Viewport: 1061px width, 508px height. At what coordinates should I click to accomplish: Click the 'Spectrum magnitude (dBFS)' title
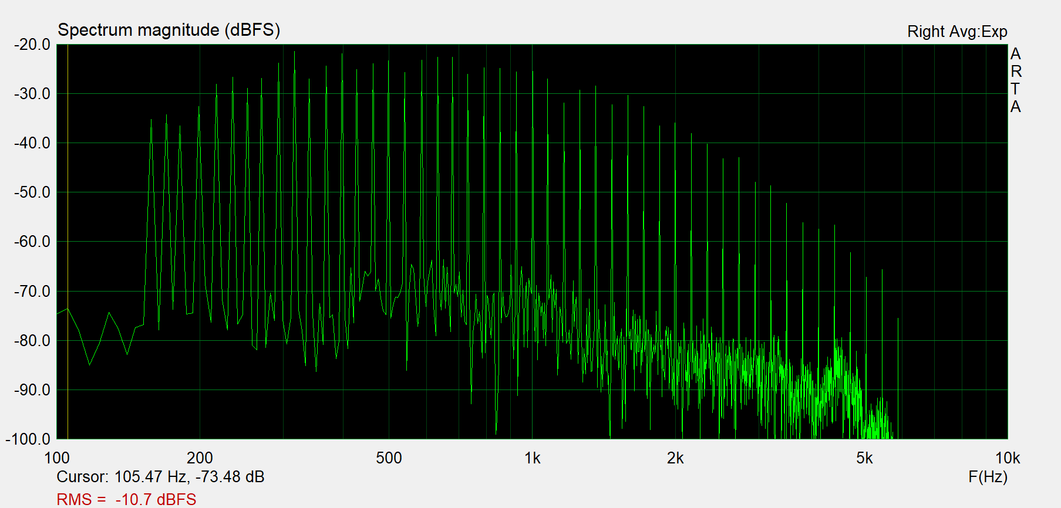point(169,30)
